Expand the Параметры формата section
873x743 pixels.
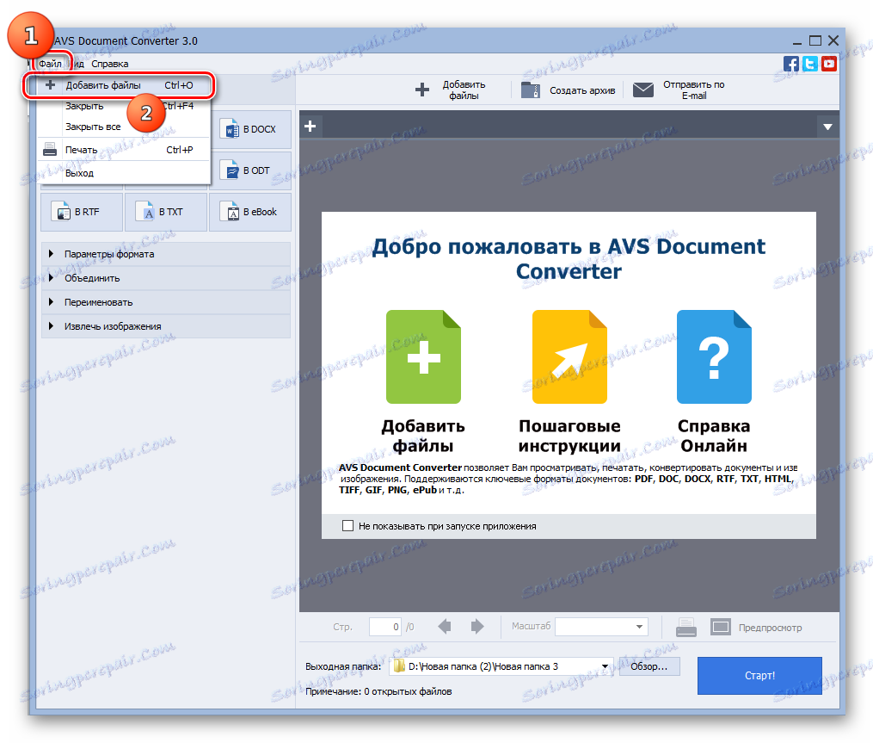[x=166, y=254]
